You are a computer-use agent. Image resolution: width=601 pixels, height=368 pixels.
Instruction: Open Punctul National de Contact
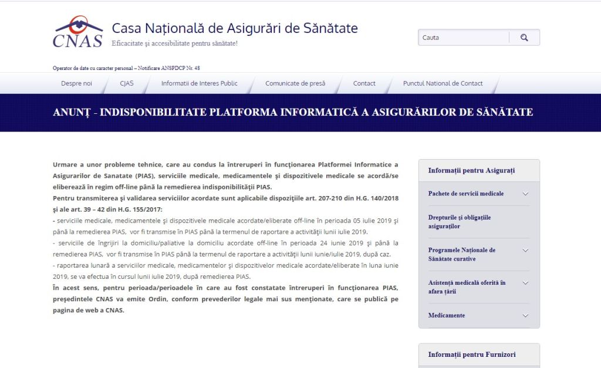tap(443, 83)
